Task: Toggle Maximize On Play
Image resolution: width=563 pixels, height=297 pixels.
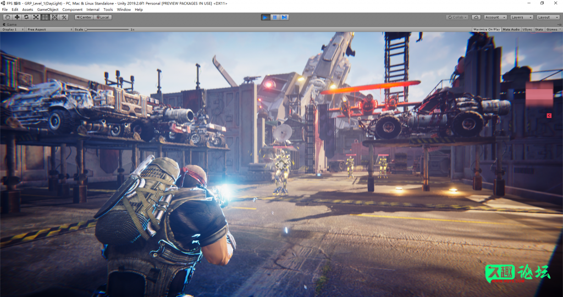Action: coord(487,29)
